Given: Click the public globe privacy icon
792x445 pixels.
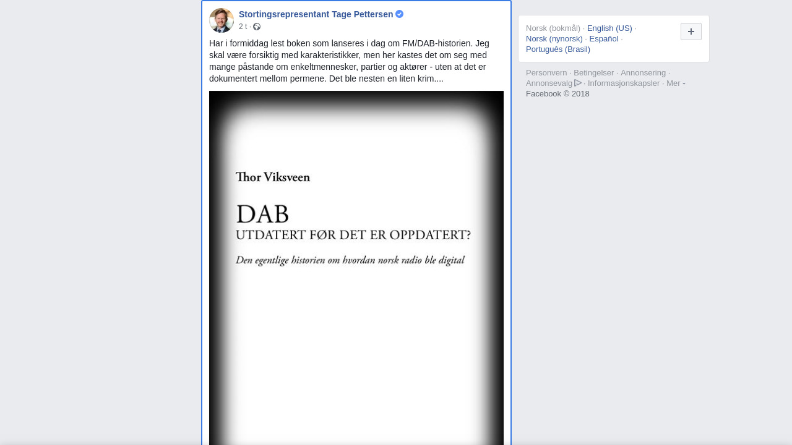Looking at the screenshot, I should click(257, 27).
